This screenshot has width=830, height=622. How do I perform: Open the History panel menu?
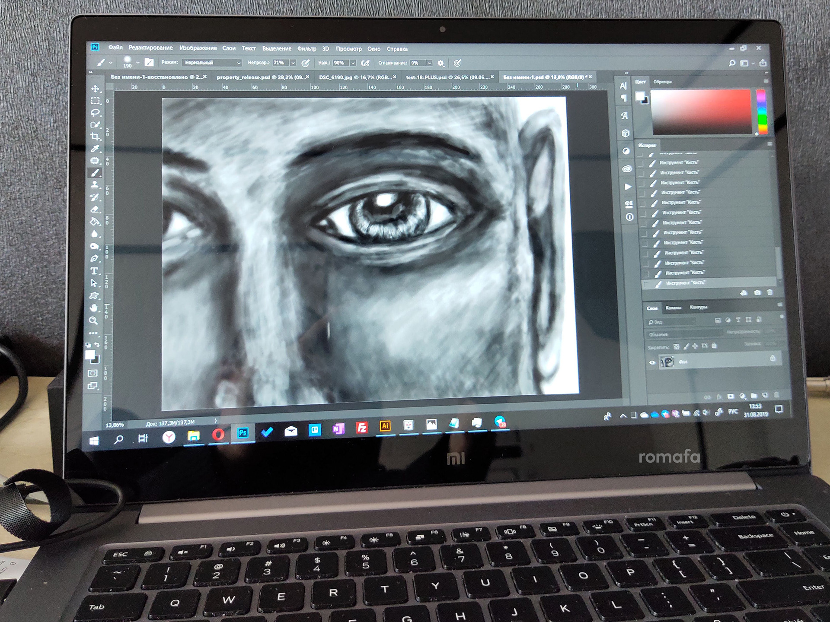click(x=769, y=144)
